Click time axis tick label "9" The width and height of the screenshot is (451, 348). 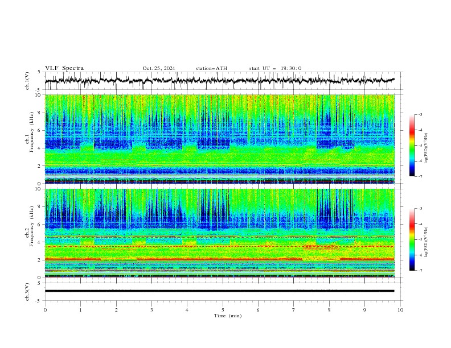pos(364,310)
